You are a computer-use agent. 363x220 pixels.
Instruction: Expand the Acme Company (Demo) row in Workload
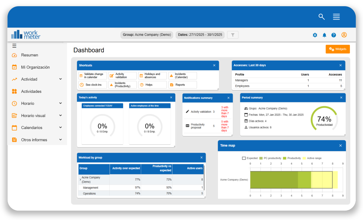click(x=80, y=179)
